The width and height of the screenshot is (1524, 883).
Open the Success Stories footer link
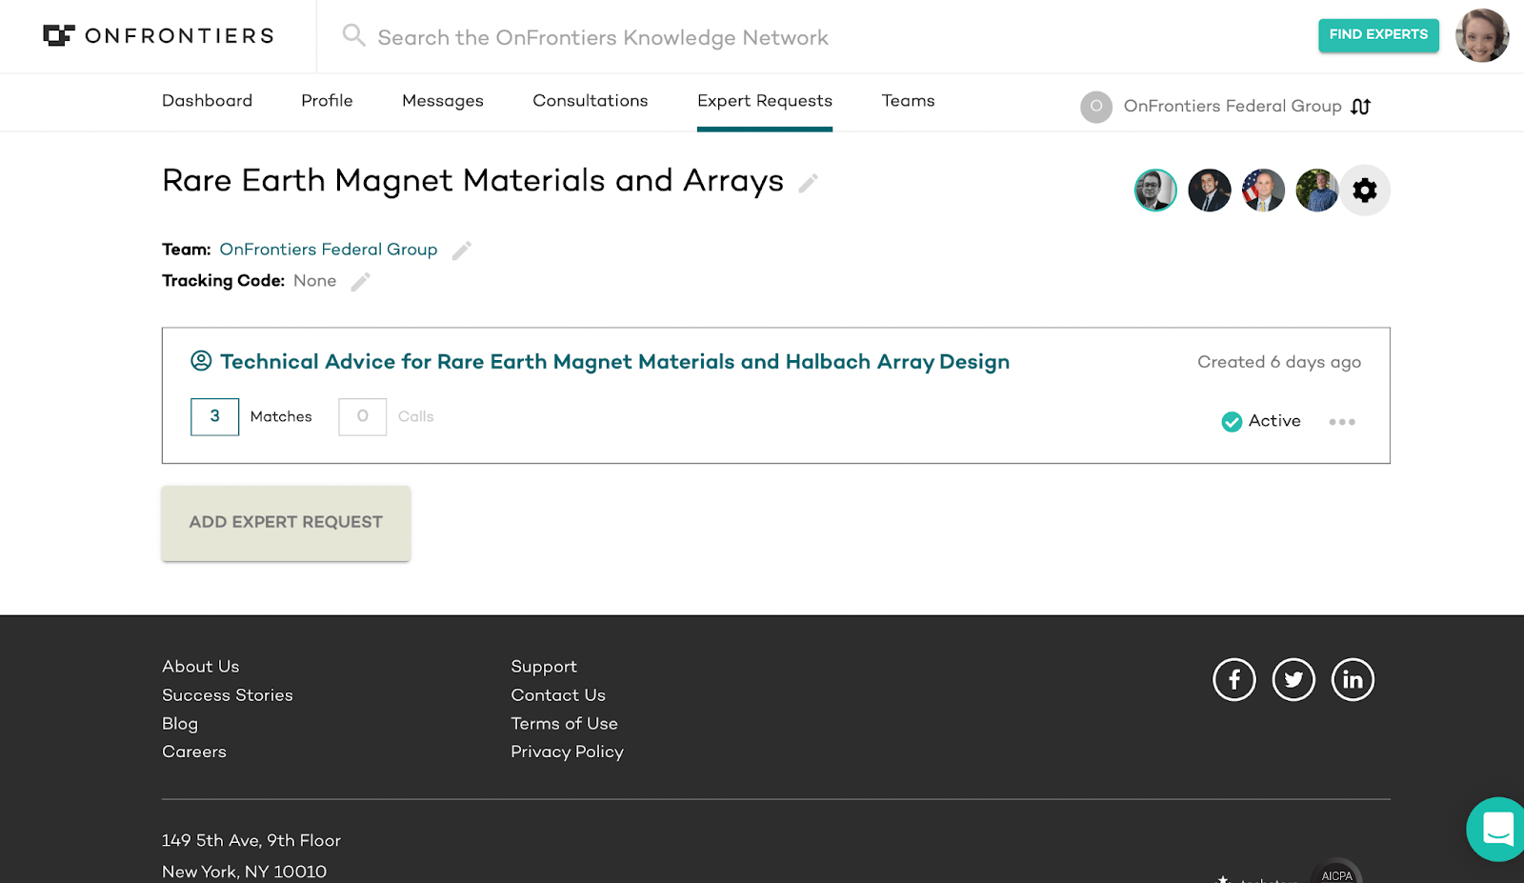pyautogui.click(x=228, y=695)
